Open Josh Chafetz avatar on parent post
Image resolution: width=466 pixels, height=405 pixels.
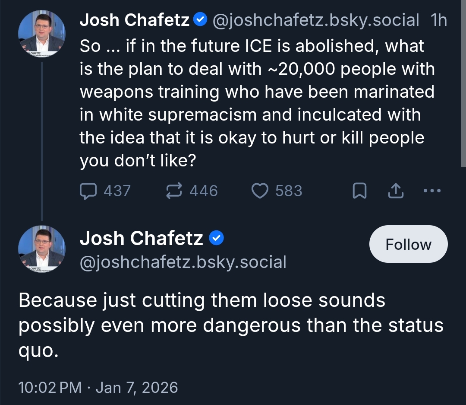pos(41,34)
